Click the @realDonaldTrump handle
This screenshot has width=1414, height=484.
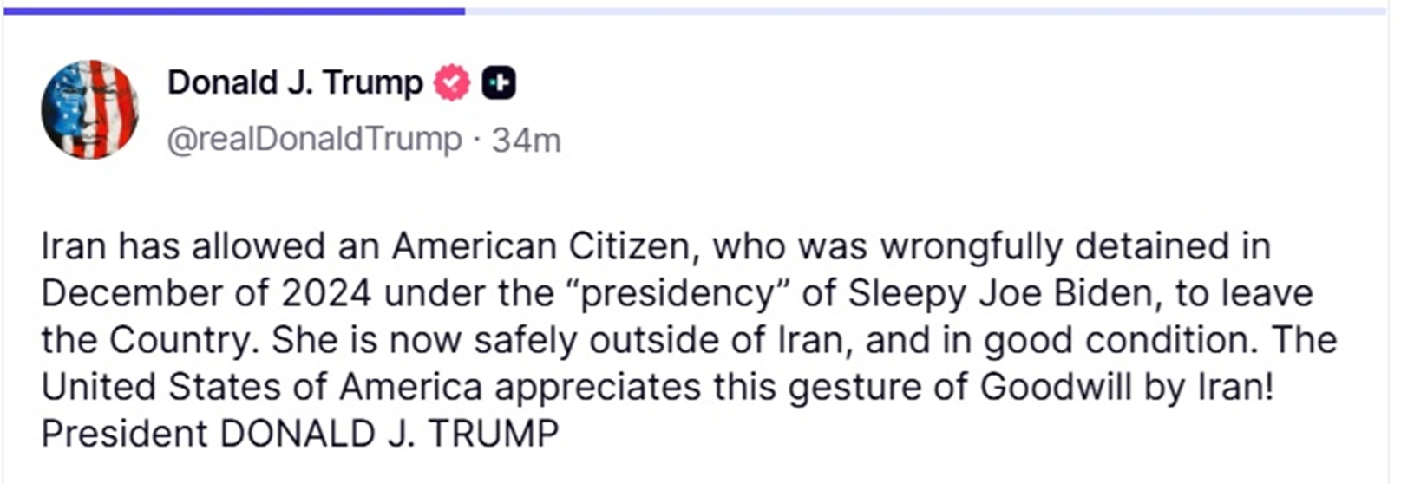pos(314,139)
